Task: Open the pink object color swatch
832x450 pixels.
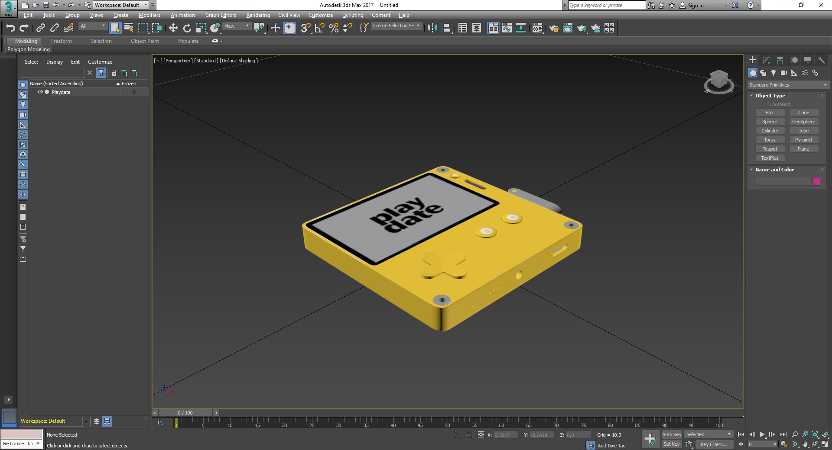Action: [817, 181]
